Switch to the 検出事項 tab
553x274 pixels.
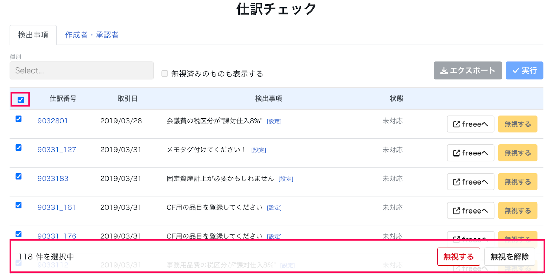[x=33, y=35]
